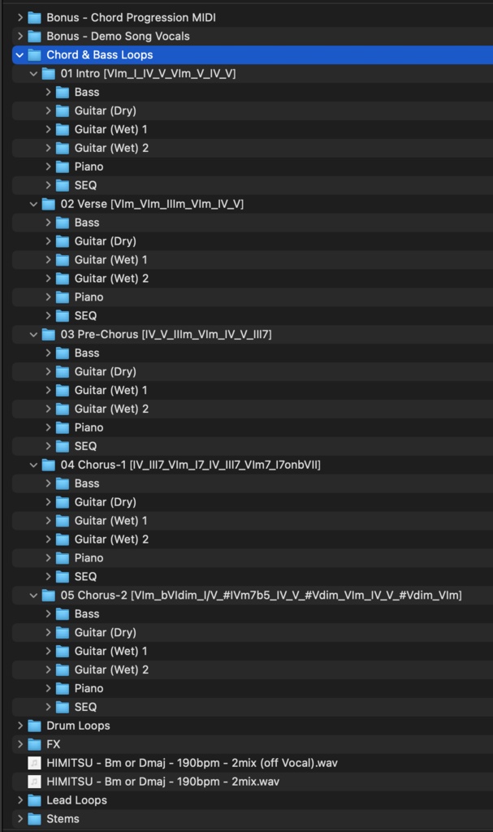Click the Stems folder icon

coord(34,819)
